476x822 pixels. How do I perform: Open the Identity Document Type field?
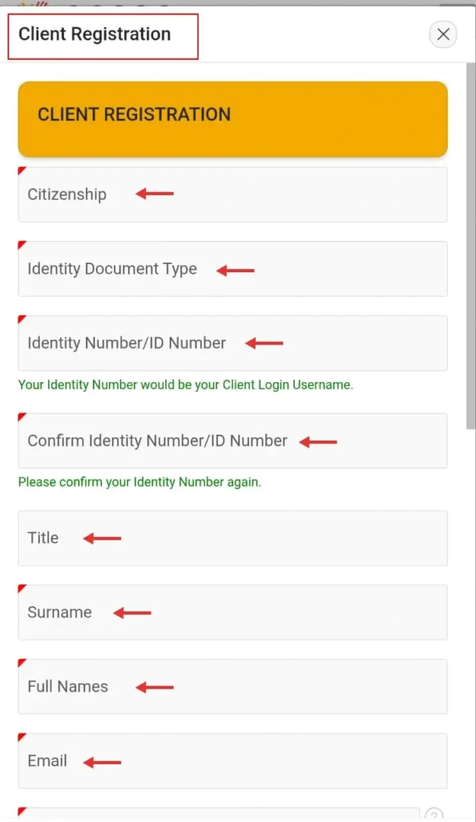pos(232,269)
